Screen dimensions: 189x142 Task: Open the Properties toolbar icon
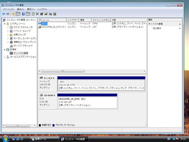42,14
